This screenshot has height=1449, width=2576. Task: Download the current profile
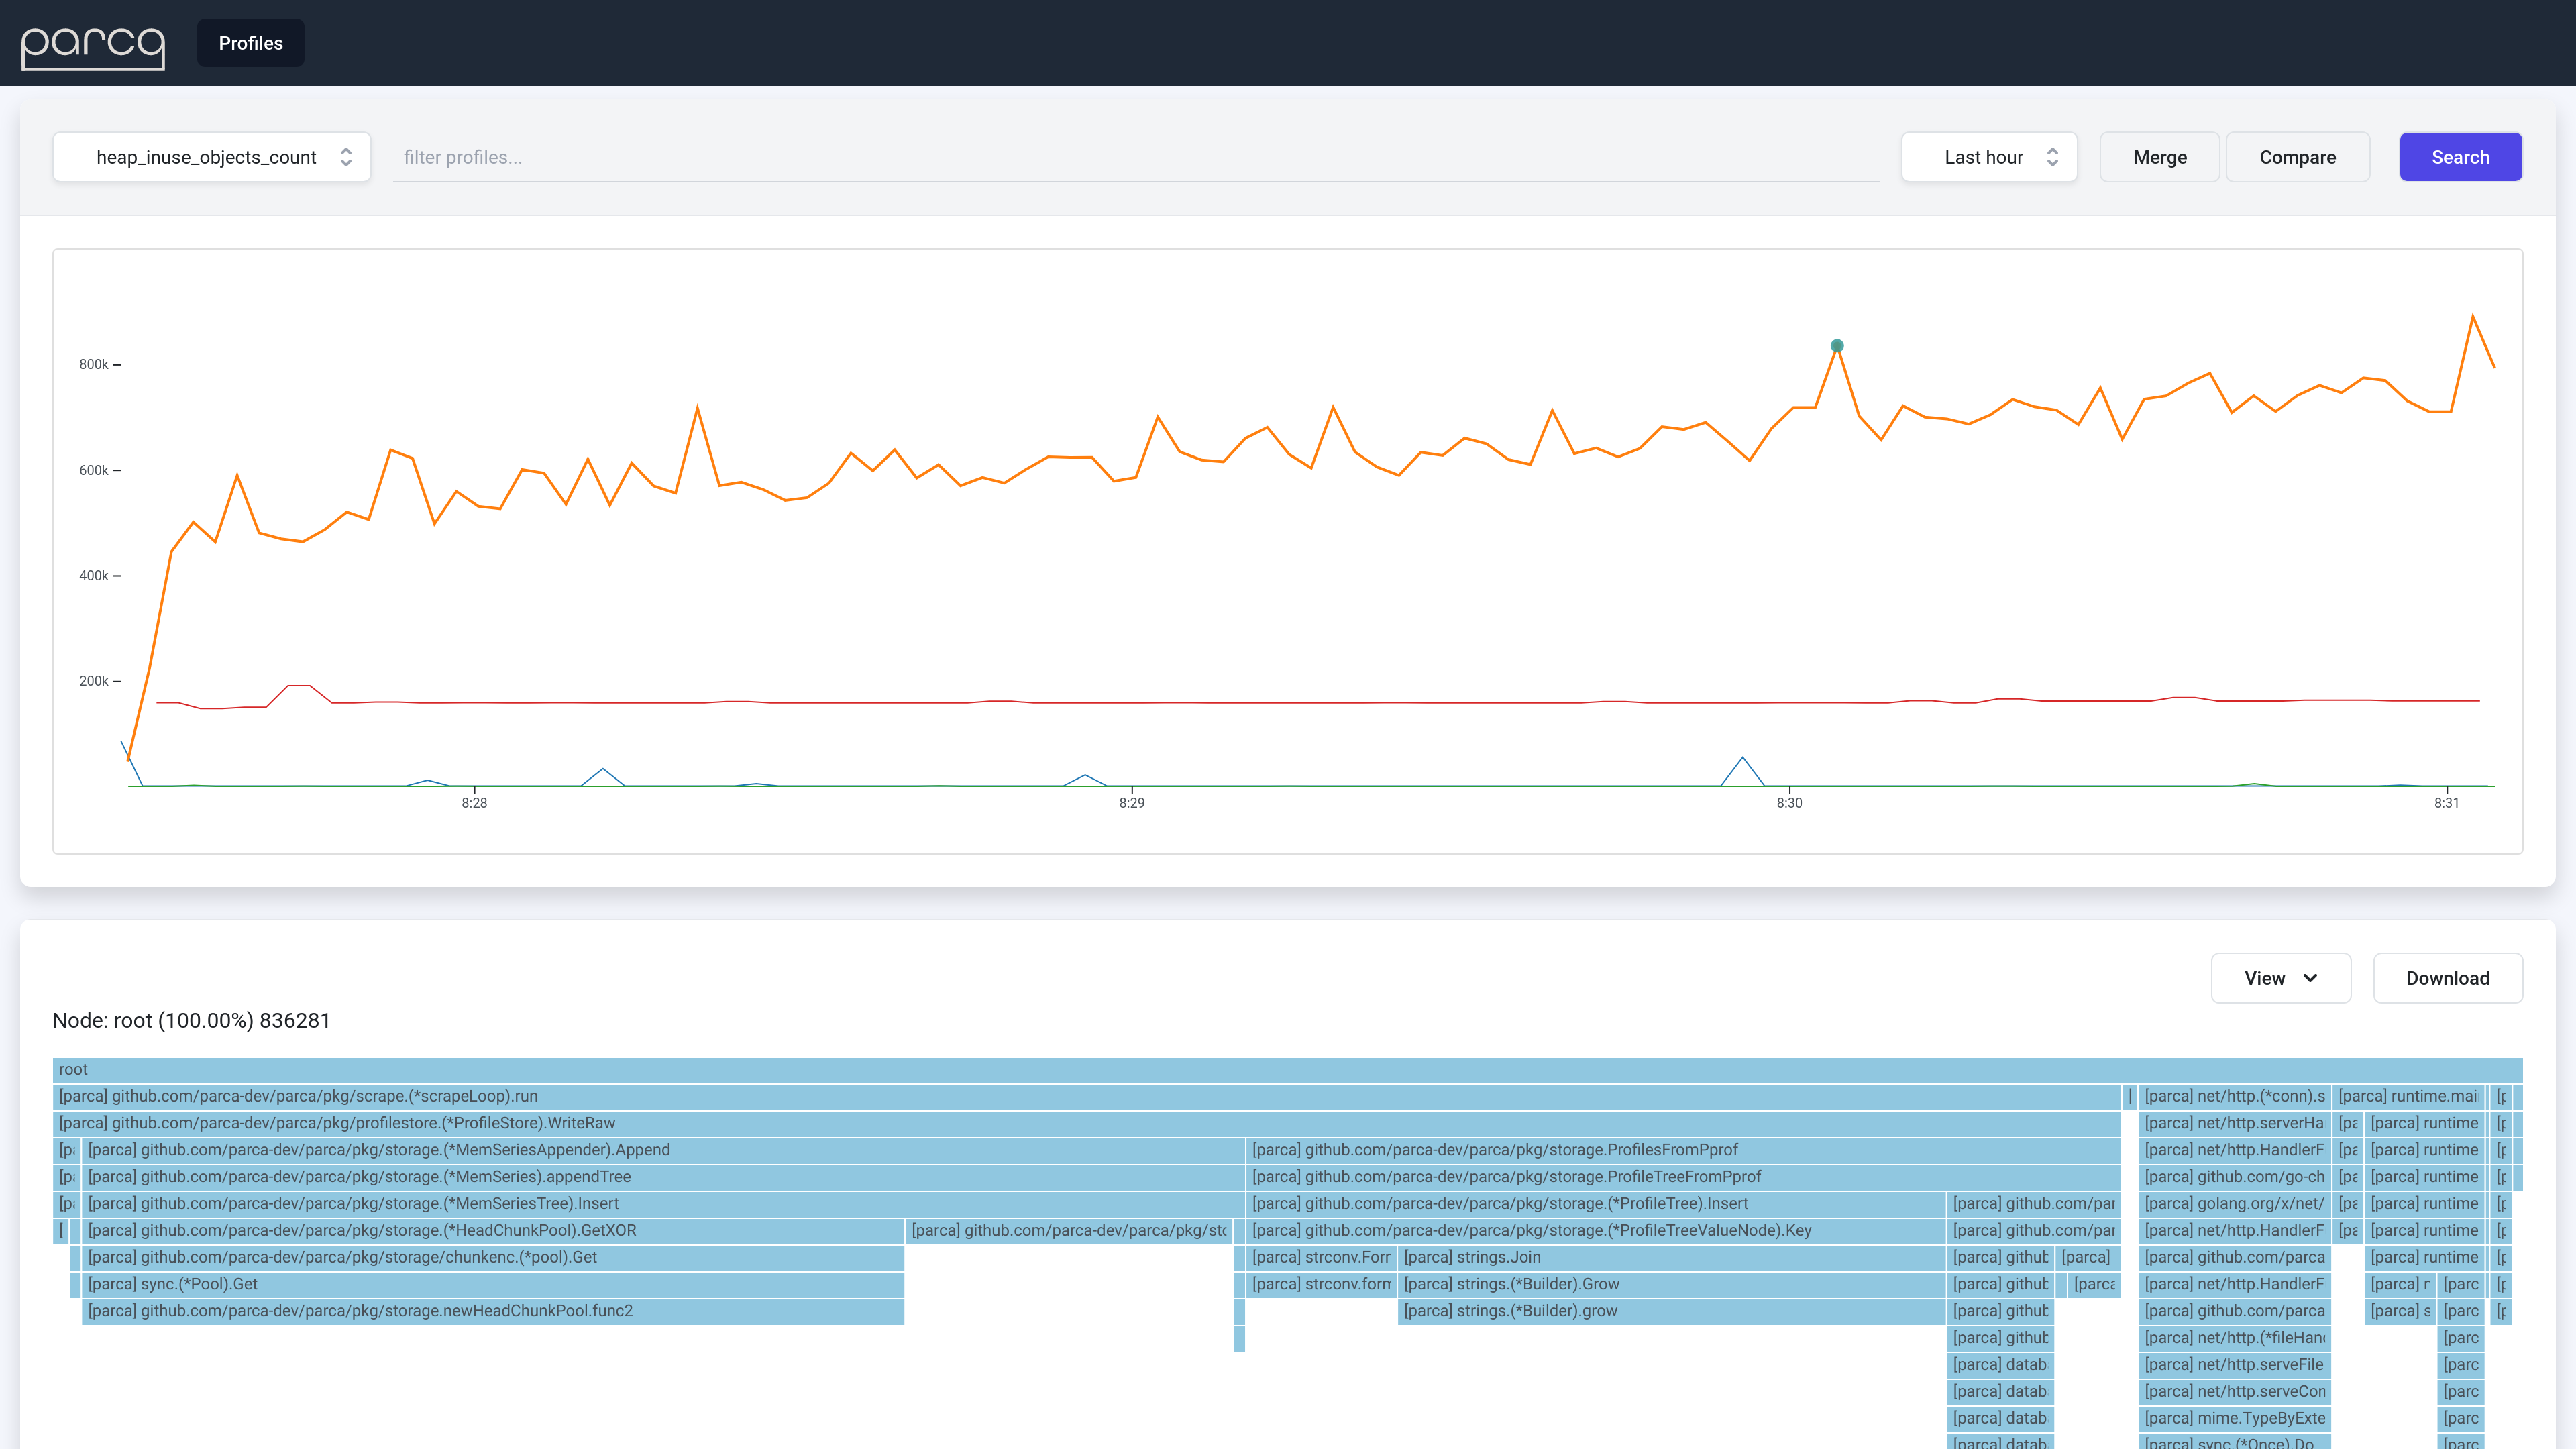2447,978
